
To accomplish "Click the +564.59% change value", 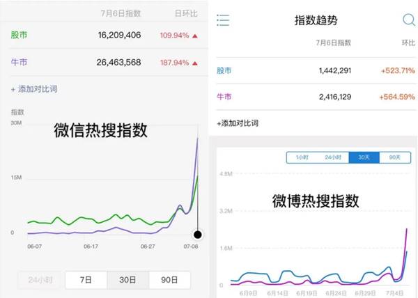I will click(397, 97).
